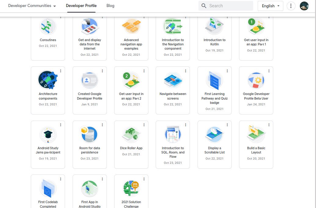316x208 pixels.
Task: Click the Introduction to Kotlin badge icon
Action: pyautogui.click(x=214, y=26)
